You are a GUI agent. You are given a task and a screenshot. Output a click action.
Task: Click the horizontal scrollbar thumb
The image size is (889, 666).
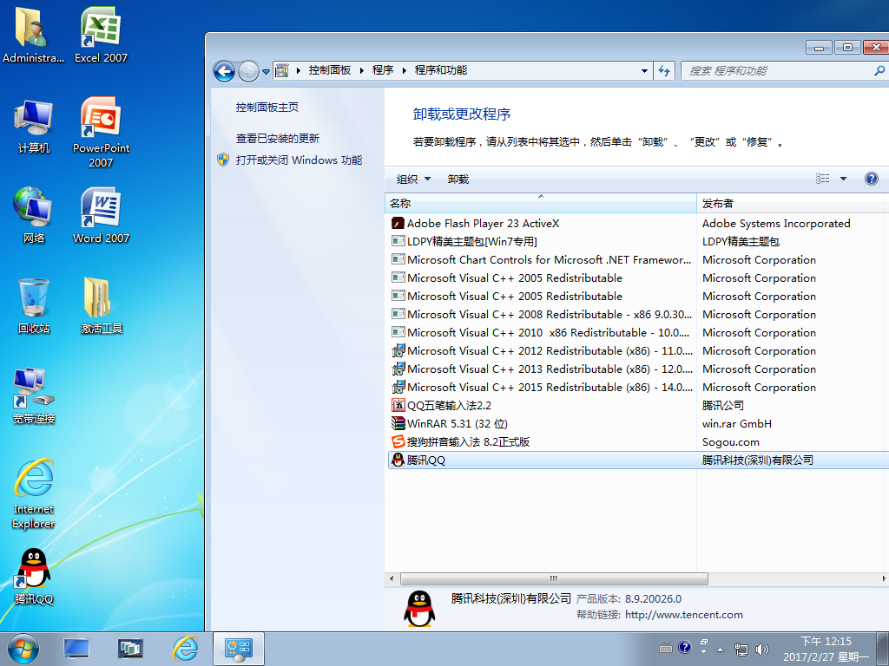tap(554, 578)
